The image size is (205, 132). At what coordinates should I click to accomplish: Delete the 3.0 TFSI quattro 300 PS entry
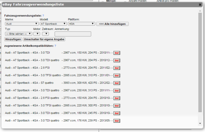tap(117, 106)
